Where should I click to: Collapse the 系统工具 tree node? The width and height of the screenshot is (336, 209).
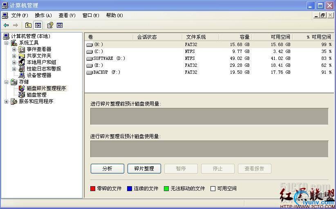tap(7, 43)
